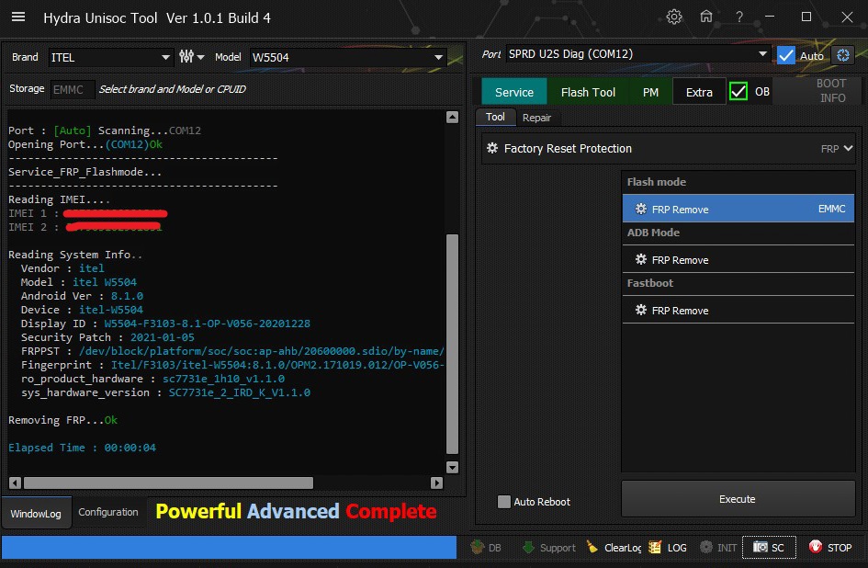Open the Configuration tab
868x568 pixels.
pyautogui.click(x=108, y=512)
